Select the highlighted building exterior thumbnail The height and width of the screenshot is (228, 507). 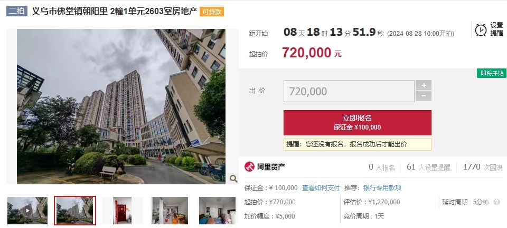point(75,211)
